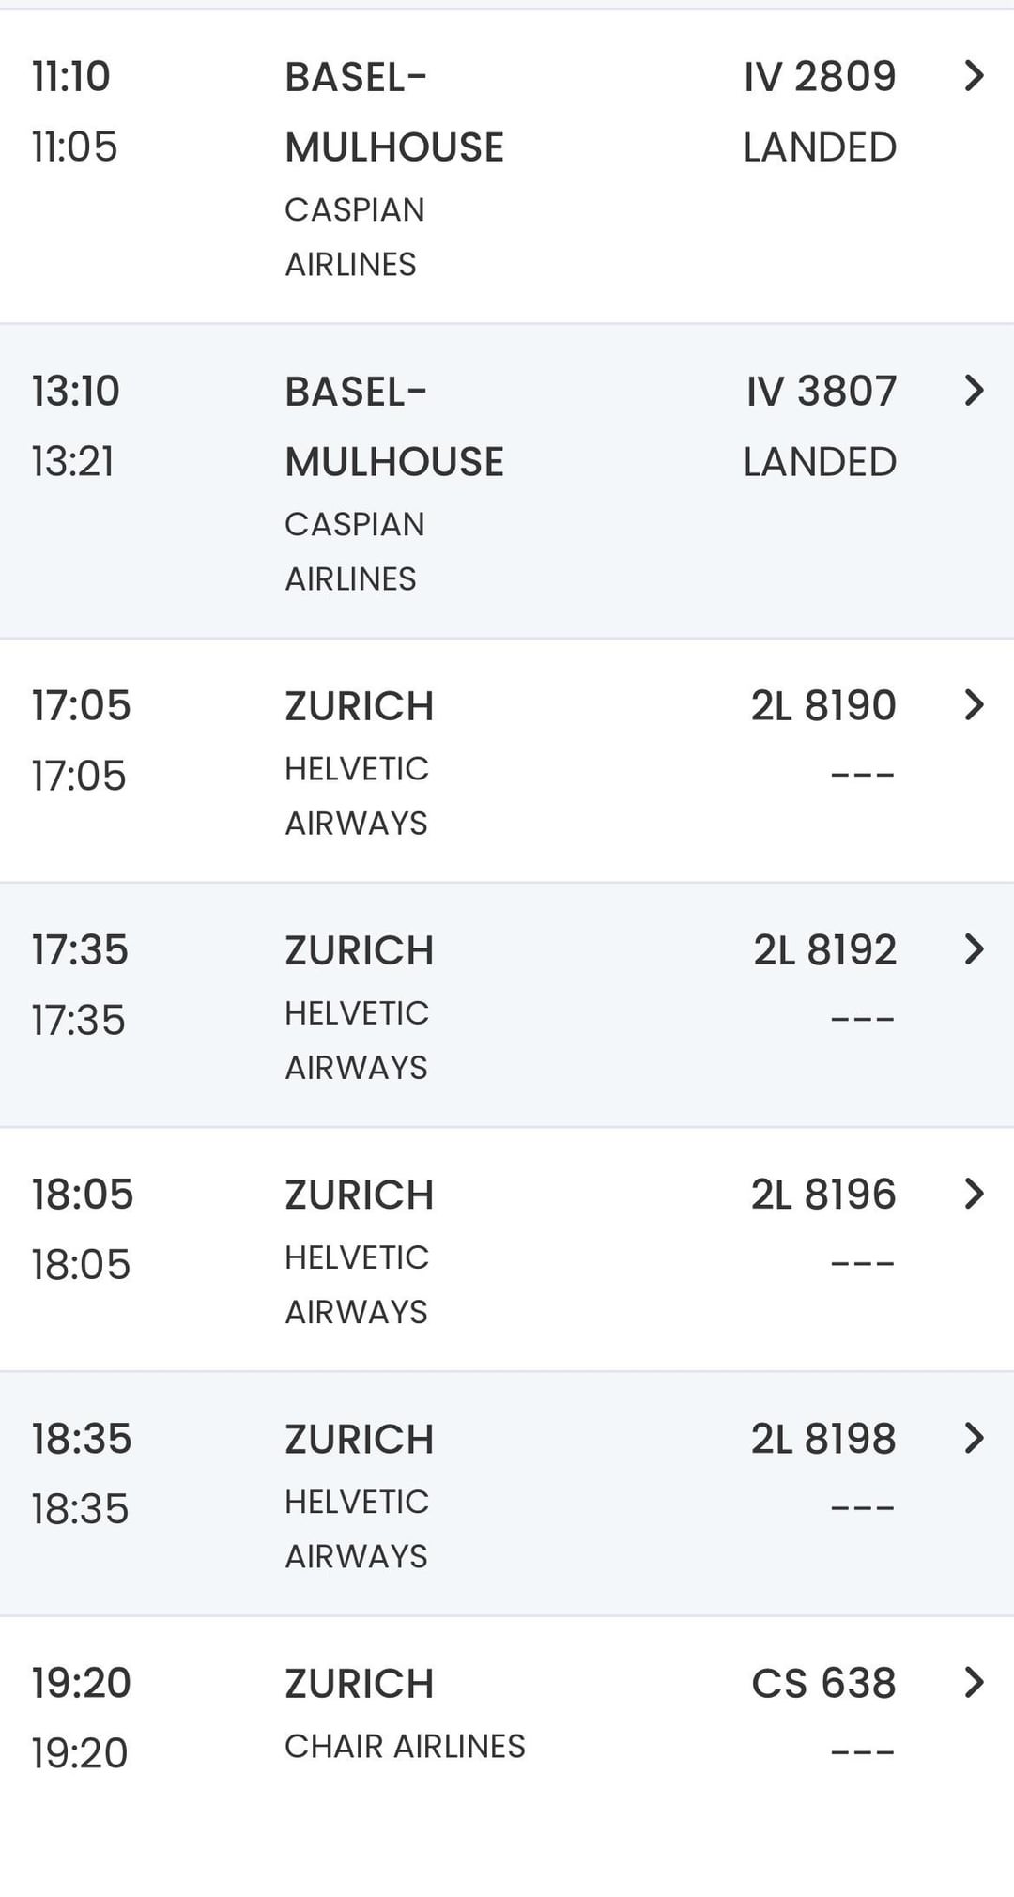Tap chevron arrow for flight 2L 8198

974,1438
